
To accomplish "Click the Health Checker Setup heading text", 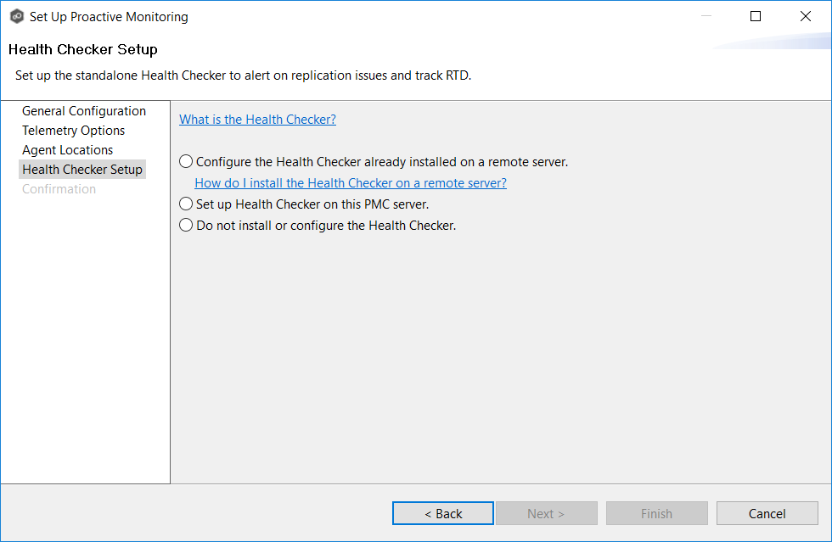I will (x=83, y=49).
